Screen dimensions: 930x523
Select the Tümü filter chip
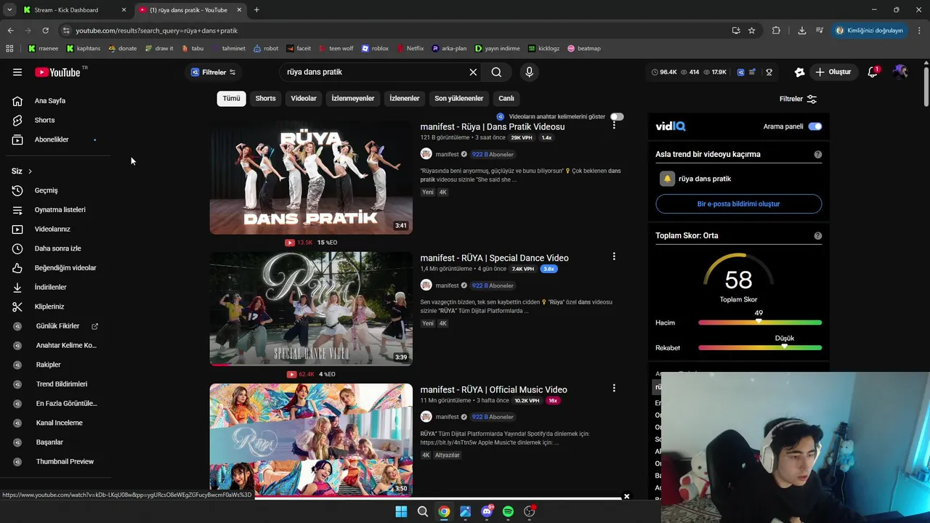tap(231, 98)
